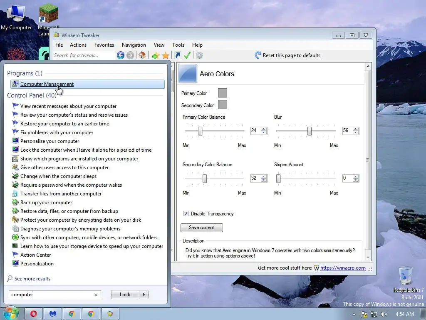Click the Primary Color Balance slider thumb

coord(200,131)
